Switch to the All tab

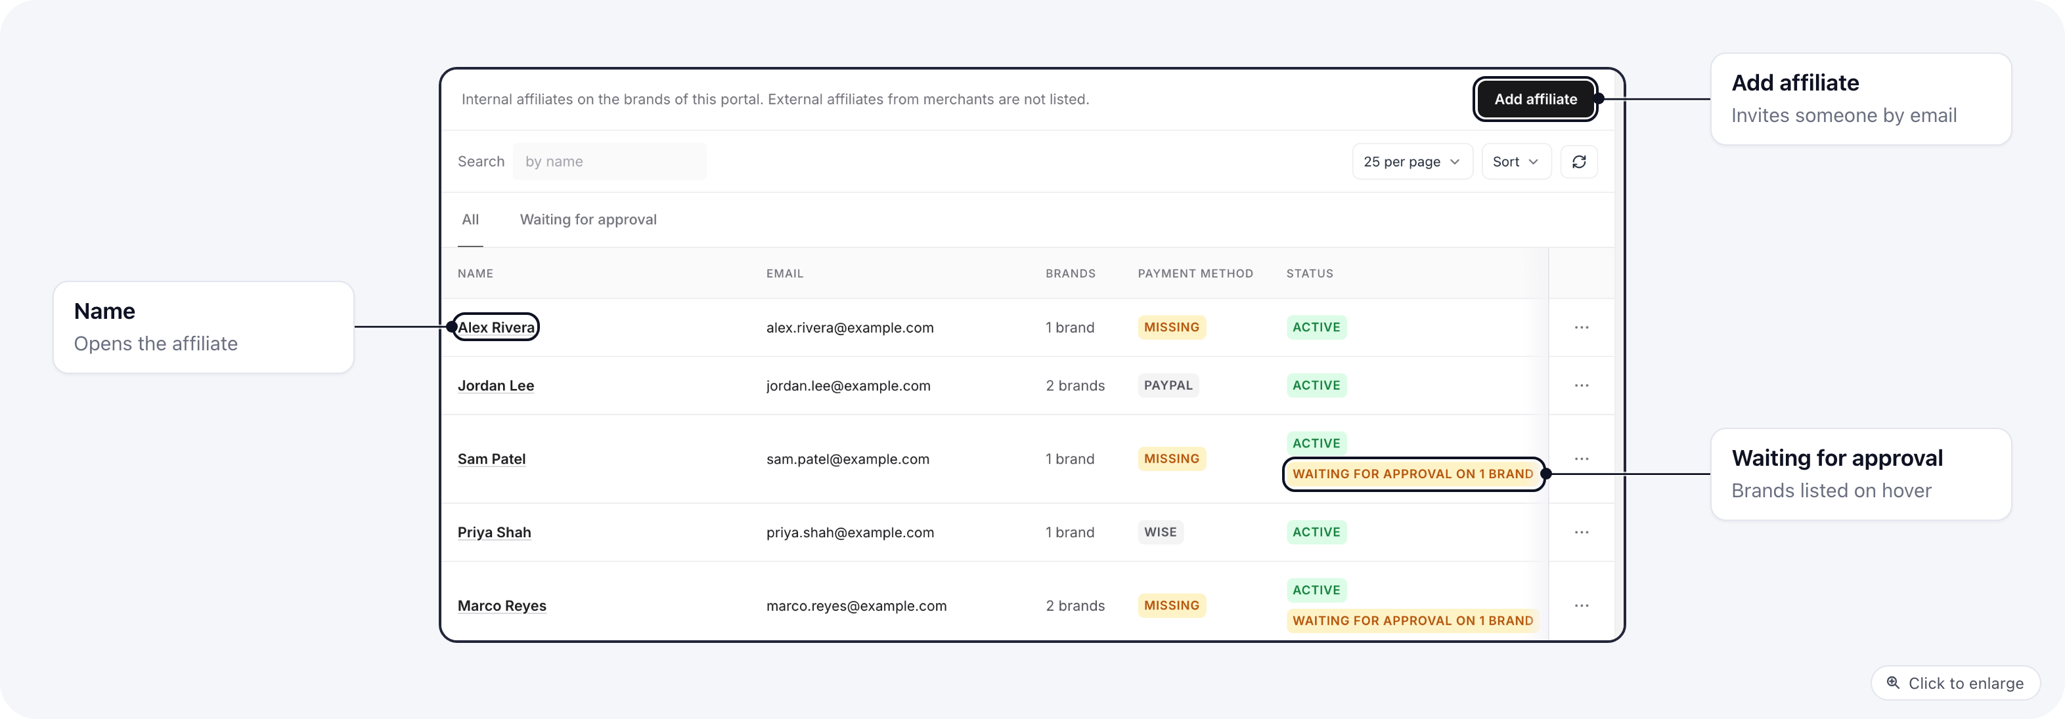tap(470, 219)
